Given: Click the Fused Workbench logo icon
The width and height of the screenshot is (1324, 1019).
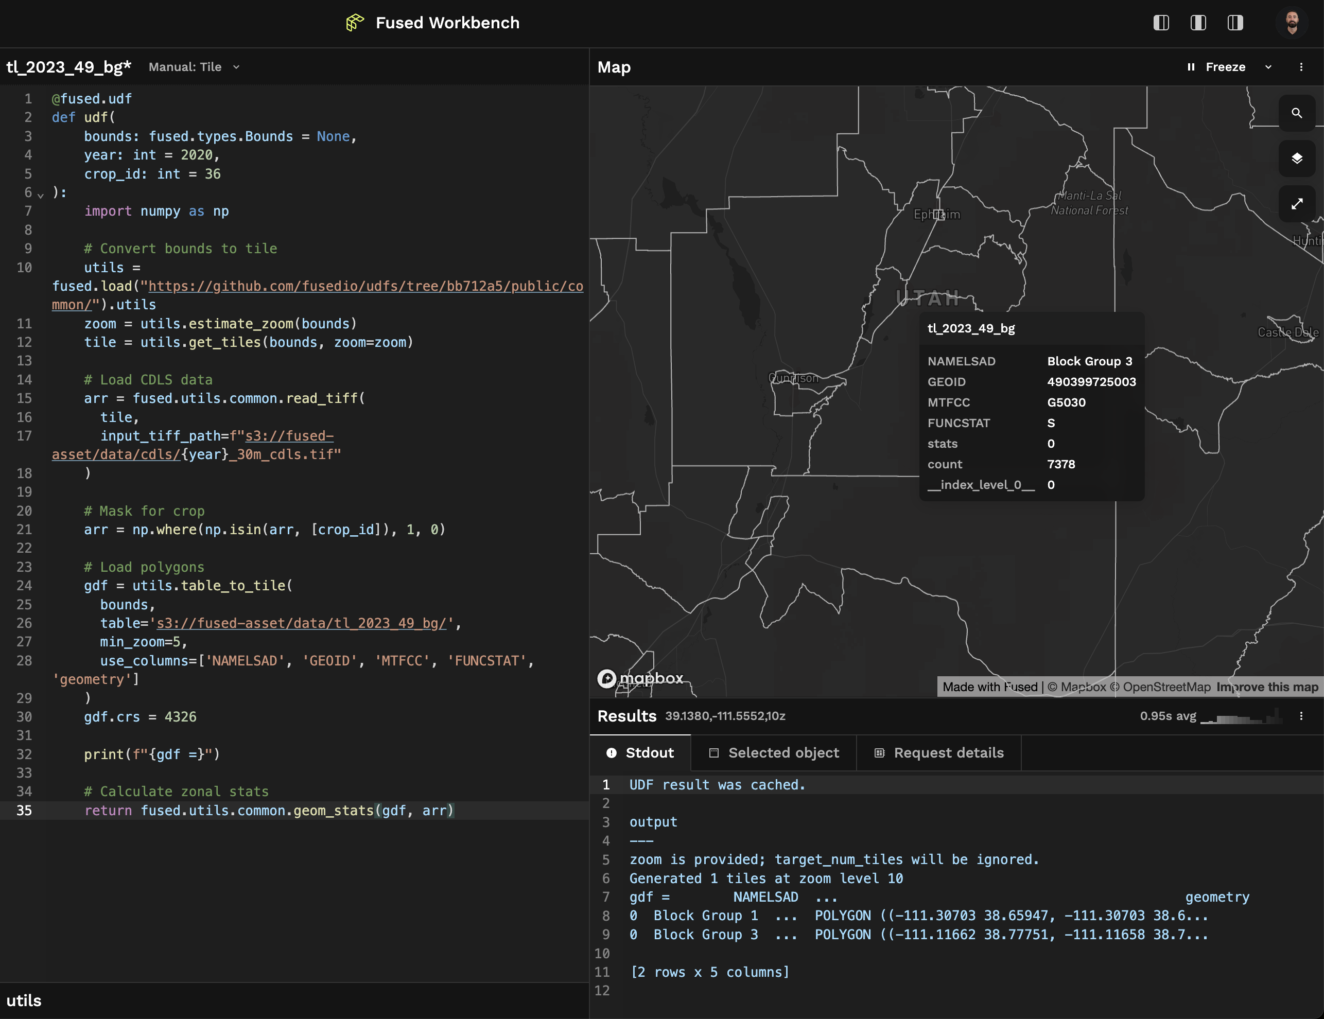Looking at the screenshot, I should [x=355, y=23].
